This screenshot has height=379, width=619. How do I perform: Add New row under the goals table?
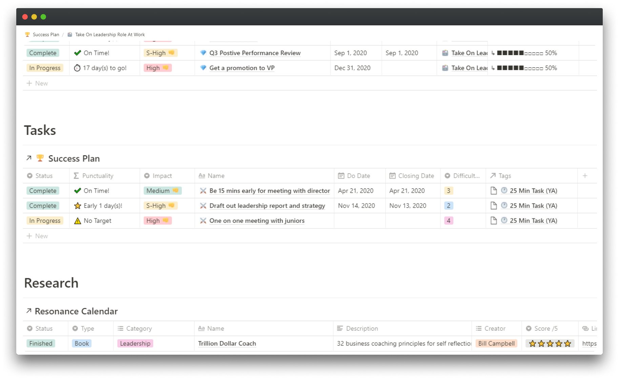pos(37,83)
